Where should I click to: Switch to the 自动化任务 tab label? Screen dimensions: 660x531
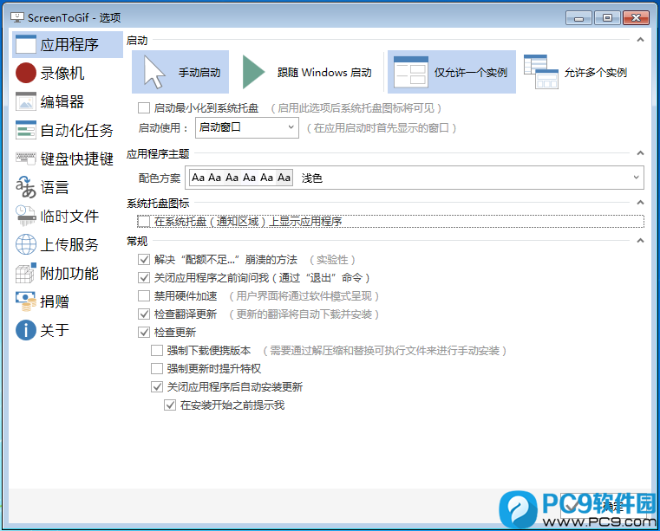click(76, 130)
